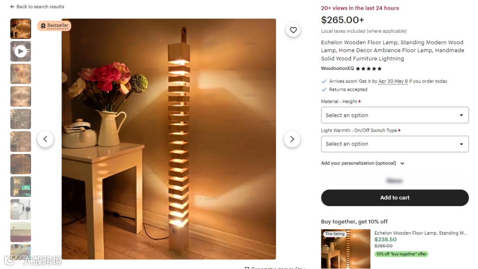Image resolution: width=478 pixels, height=269 pixels.
Task: Click the Add to cart button
Action: click(395, 198)
